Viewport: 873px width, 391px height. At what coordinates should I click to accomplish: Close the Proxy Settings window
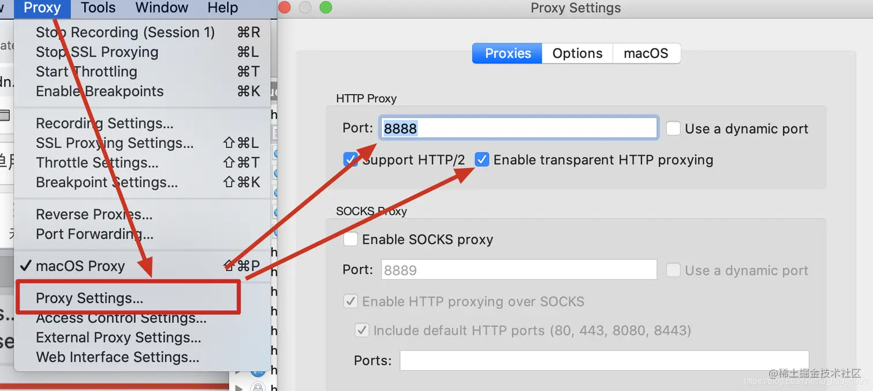tap(284, 8)
